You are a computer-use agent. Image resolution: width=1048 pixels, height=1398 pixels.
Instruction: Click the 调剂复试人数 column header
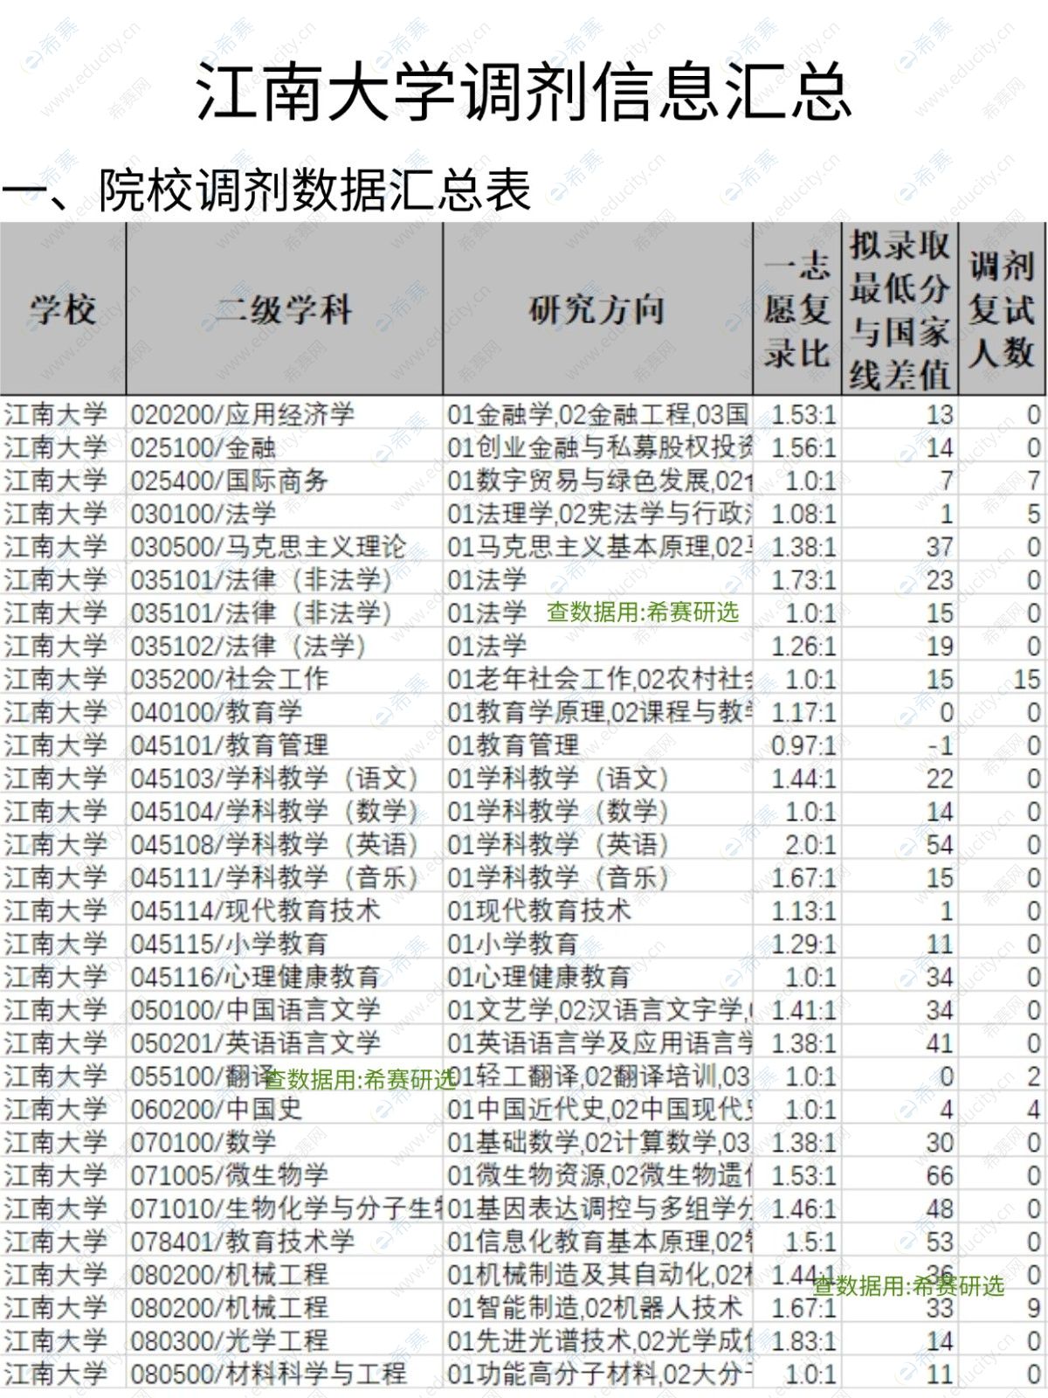1002,309
